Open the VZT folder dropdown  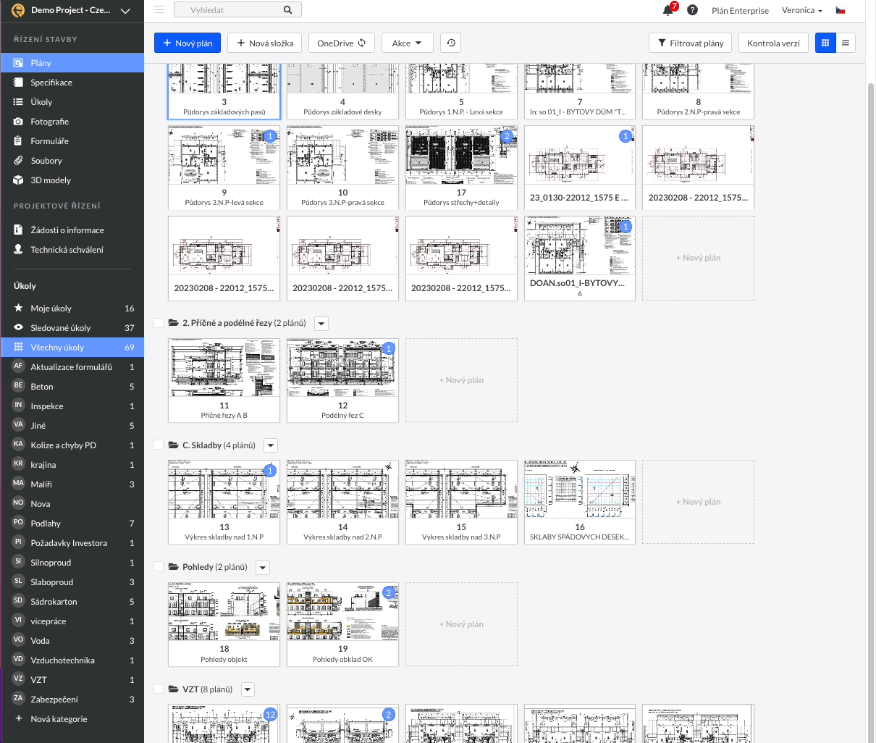(248, 690)
